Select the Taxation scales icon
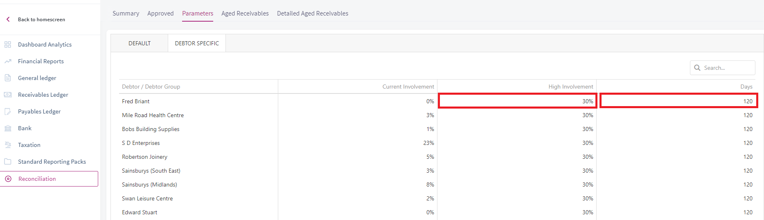Viewport: 764px width, 220px height. coord(8,145)
